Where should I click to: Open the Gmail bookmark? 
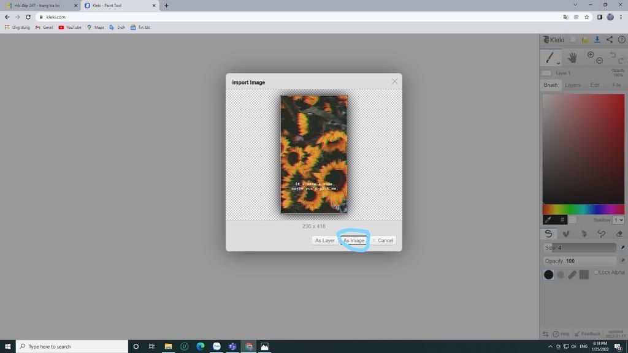pos(44,27)
